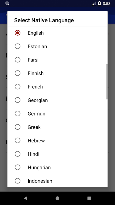Pick Indonesian from the language list
The height and width of the screenshot is (205, 115).
coord(18,181)
